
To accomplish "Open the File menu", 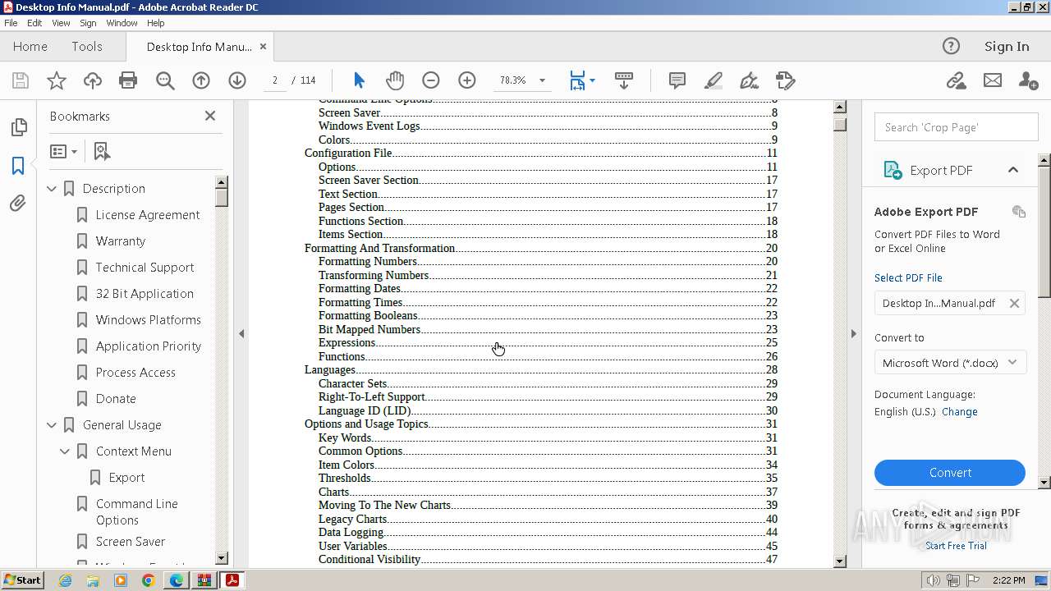I will [x=11, y=23].
